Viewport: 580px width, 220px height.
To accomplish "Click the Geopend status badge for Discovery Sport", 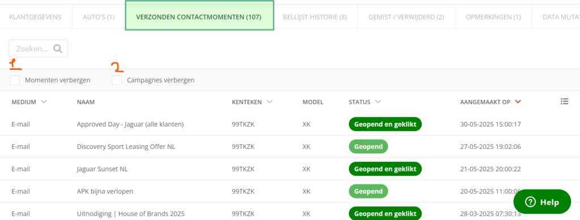I will (368, 146).
